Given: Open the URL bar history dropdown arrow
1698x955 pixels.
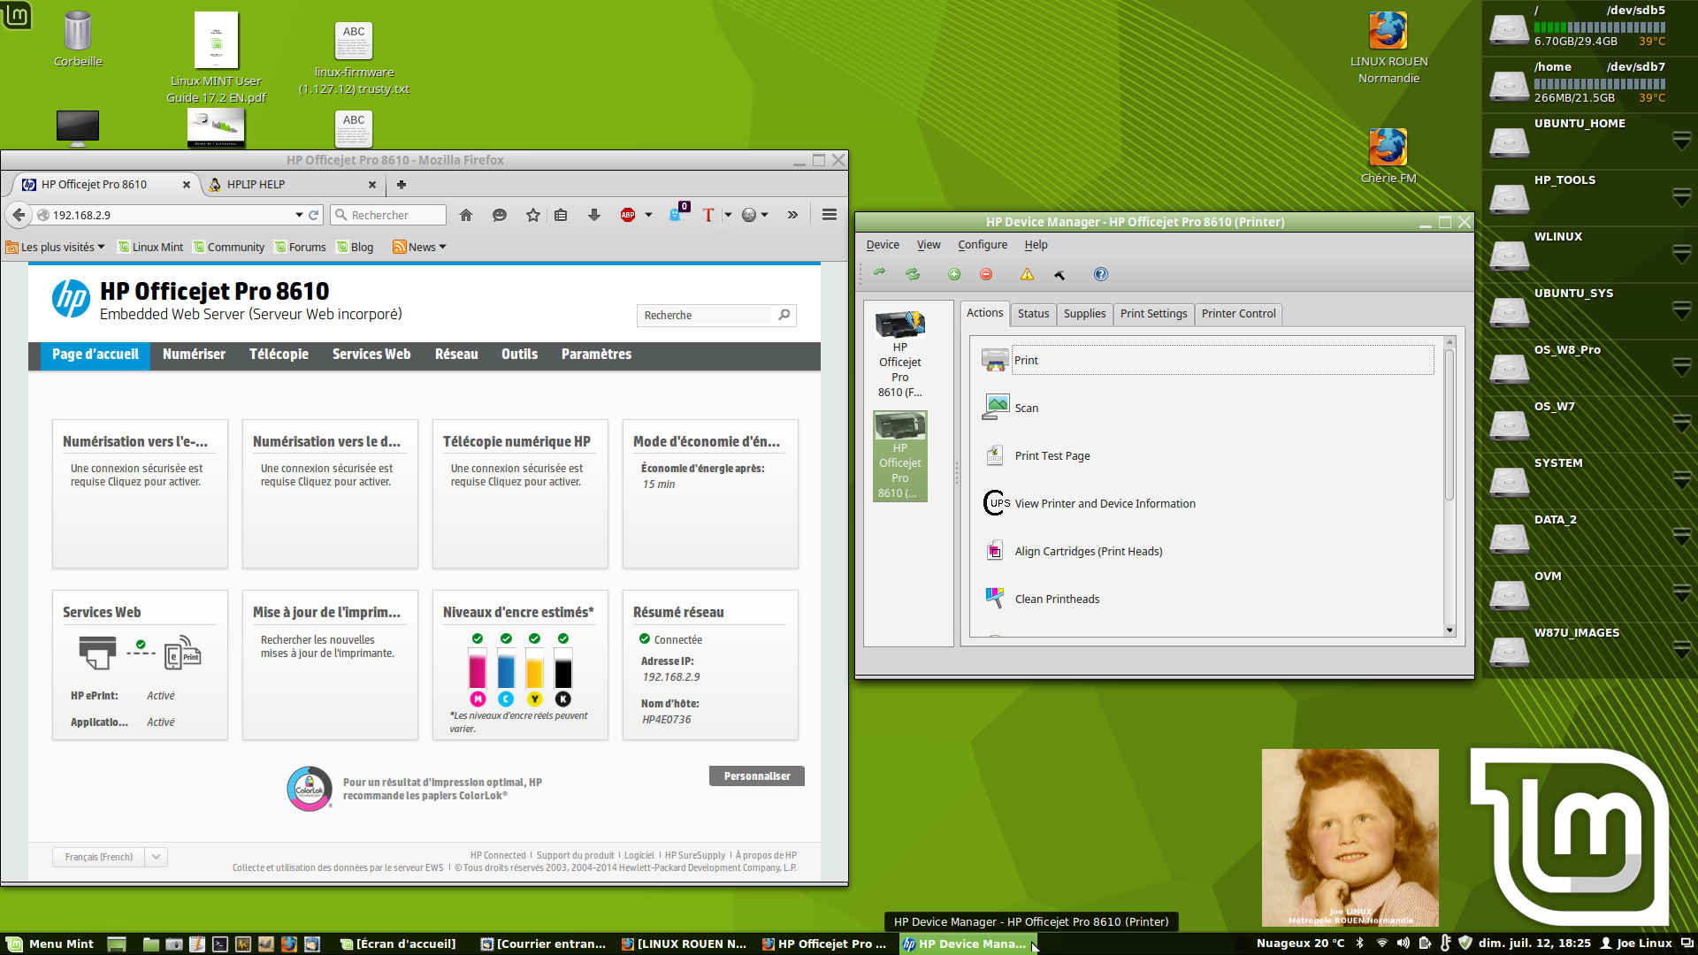Looking at the screenshot, I should point(299,215).
